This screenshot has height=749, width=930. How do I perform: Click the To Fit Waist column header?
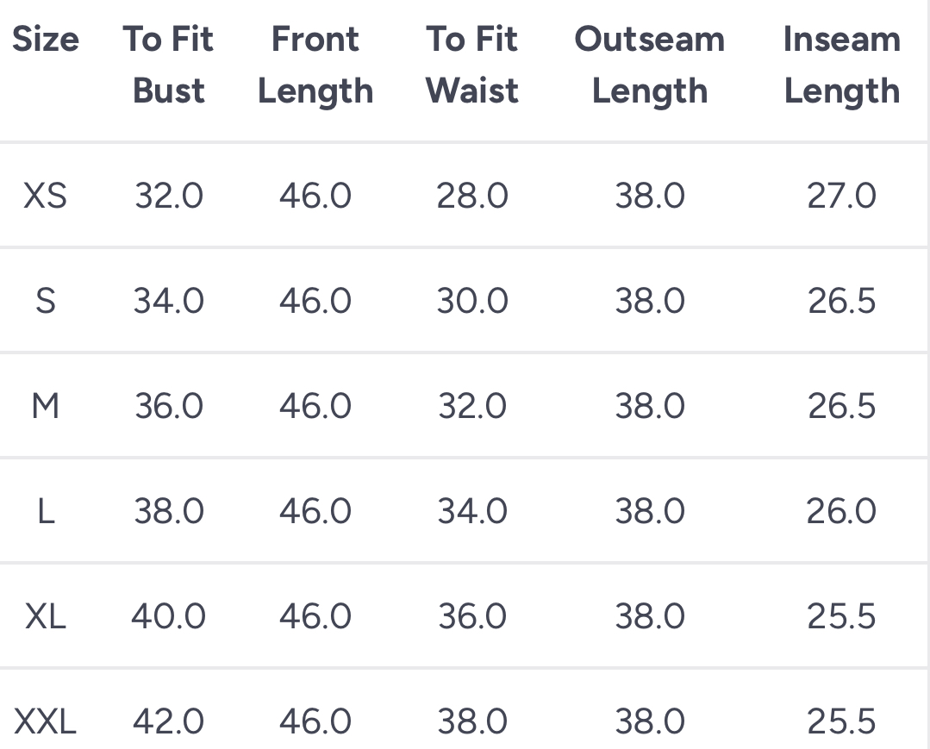(472, 65)
